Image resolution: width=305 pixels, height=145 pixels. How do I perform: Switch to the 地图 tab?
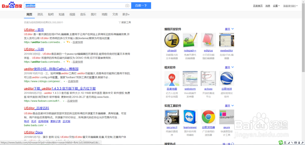(104, 14)
